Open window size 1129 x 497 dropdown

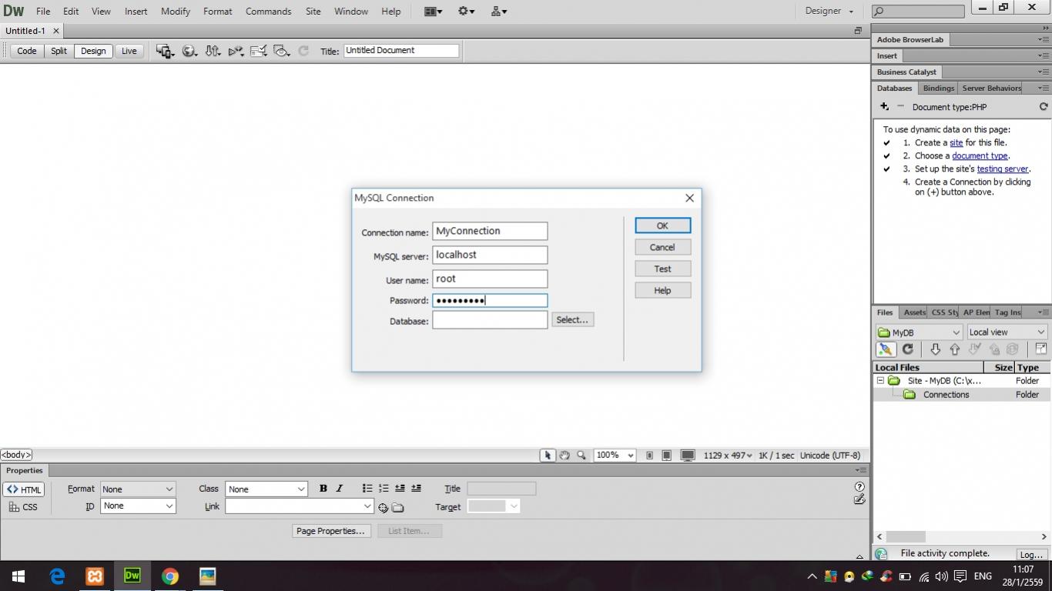pos(728,456)
